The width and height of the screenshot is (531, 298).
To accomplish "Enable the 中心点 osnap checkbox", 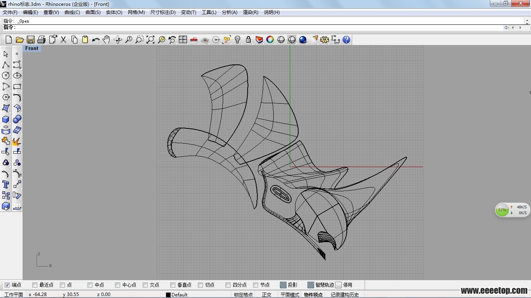I will click(117, 285).
